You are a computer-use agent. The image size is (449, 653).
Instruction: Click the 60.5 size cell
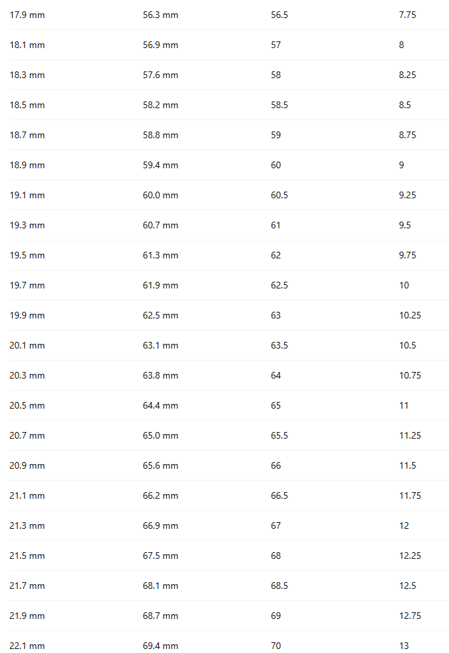coord(279,195)
